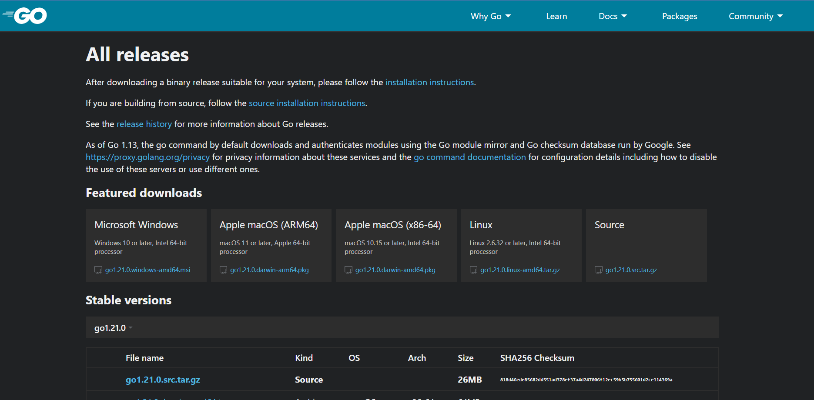Viewport: 814px width, 400px height.
Task: Open the source installation instructions link
Action: point(307,103)
